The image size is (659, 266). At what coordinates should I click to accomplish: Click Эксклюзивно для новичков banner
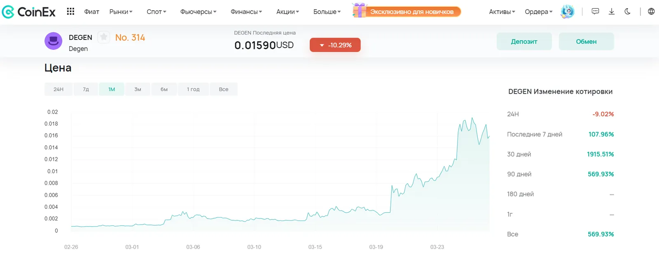click(x=412, y=12)
